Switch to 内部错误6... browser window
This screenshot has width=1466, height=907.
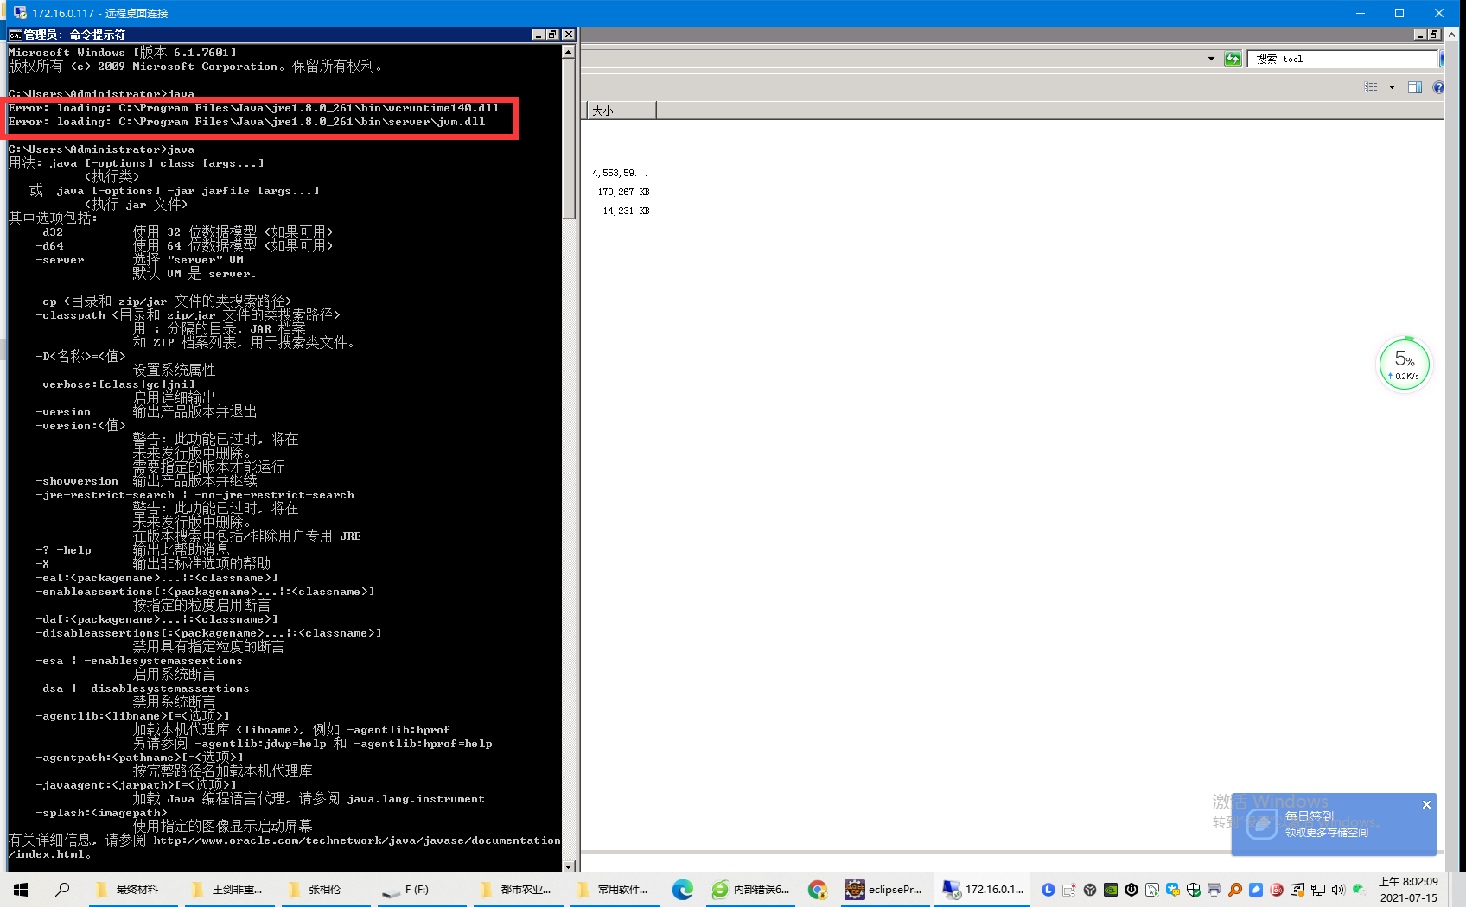(750, 889)
